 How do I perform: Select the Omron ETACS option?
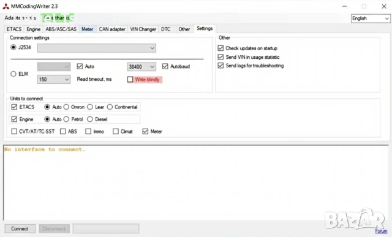(66, 107)
